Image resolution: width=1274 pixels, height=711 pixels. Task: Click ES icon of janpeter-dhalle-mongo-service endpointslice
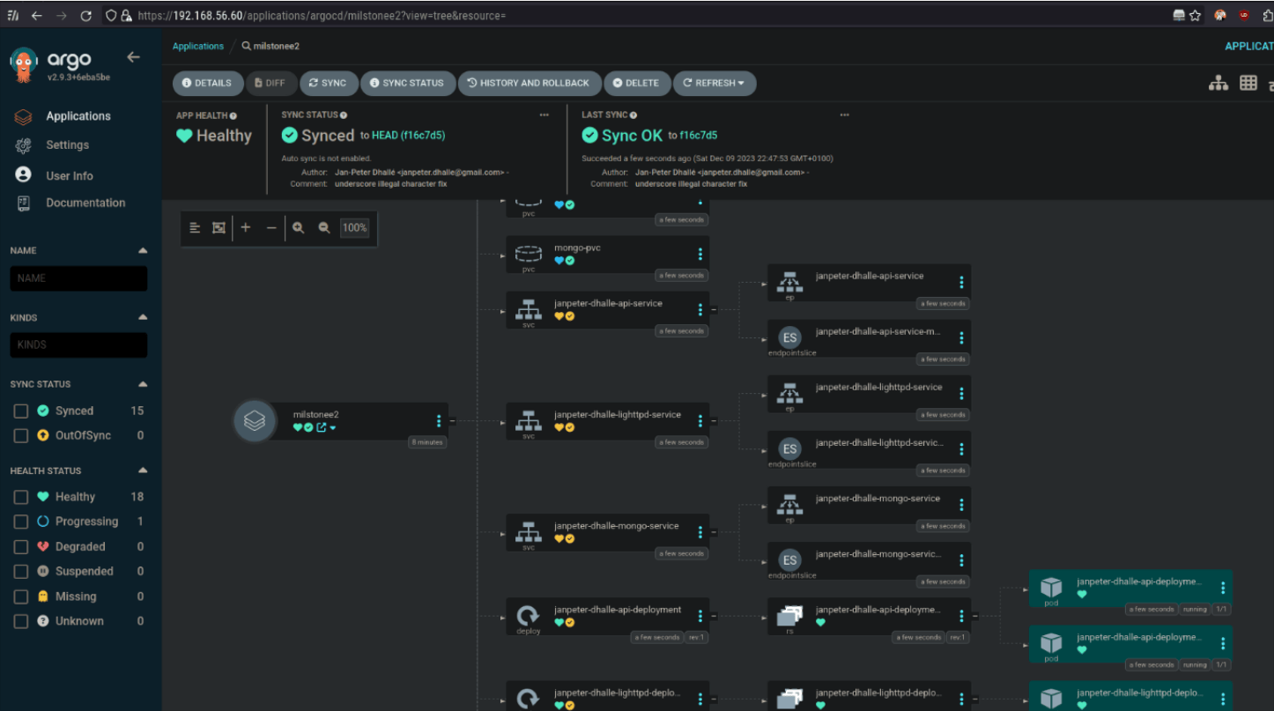coord(789,560)
